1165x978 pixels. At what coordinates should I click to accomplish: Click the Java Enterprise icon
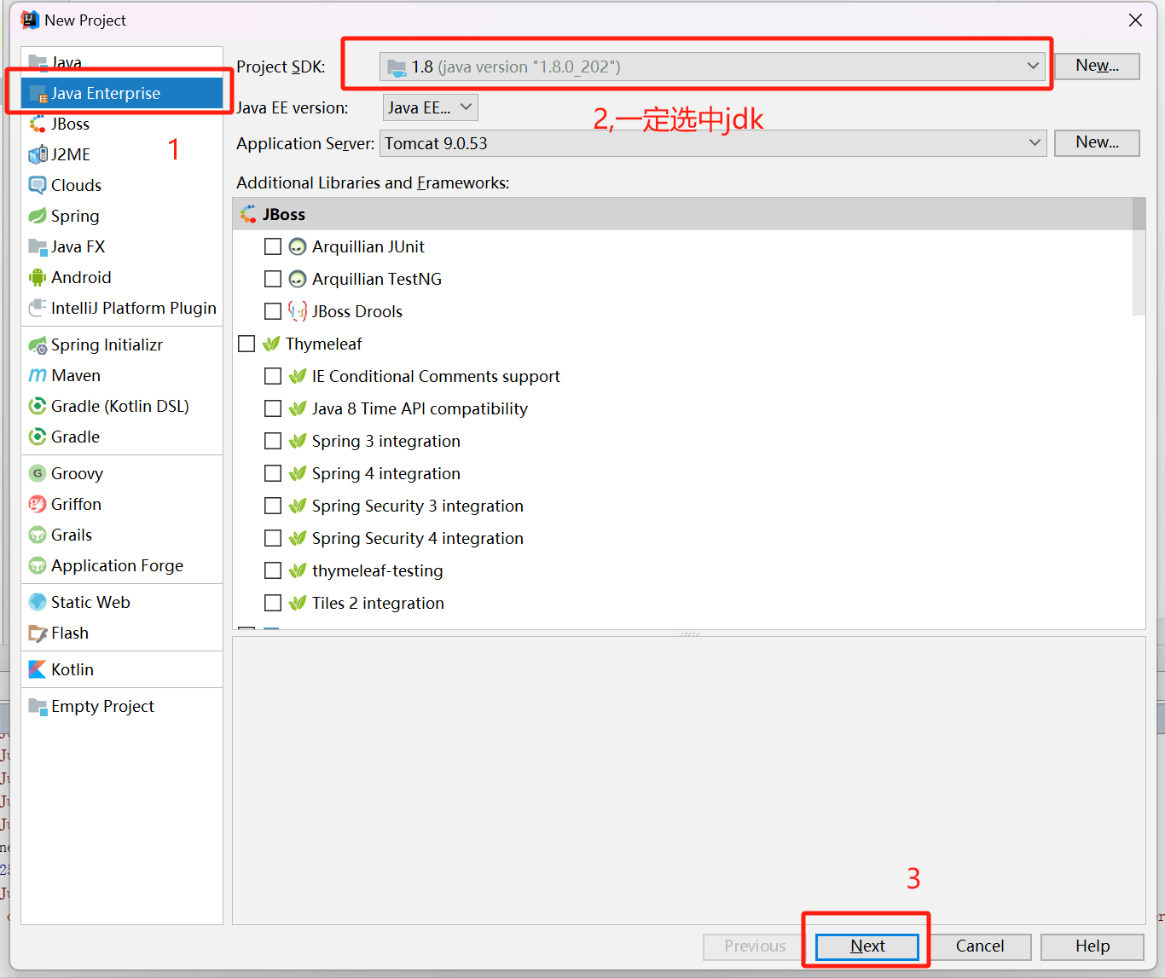[38, 94]
